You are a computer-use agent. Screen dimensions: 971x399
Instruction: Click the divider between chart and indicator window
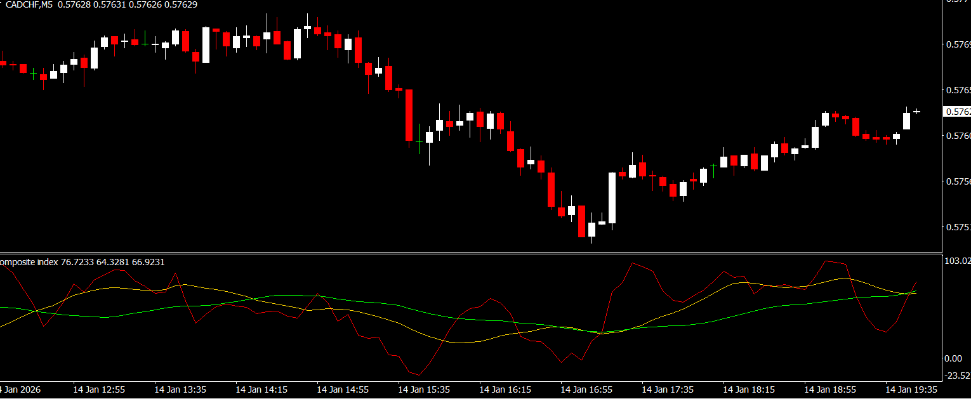[470, 253]
